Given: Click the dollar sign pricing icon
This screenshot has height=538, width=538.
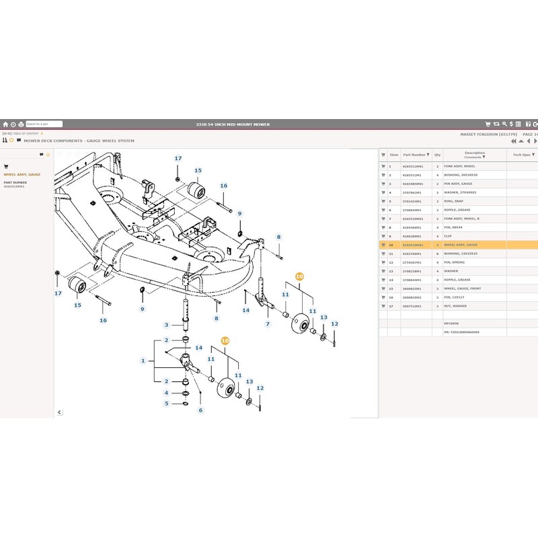Looking at the screenshot, I should point(511,124).
